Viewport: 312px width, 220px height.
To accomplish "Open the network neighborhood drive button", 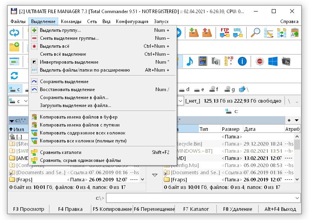I will tap(244, 90).
